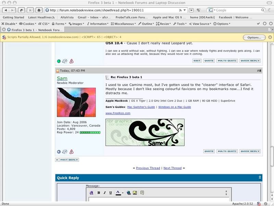Click the warning triangle in the EDIT post
The height and width of the screenshot is (206, 274).
72,61
